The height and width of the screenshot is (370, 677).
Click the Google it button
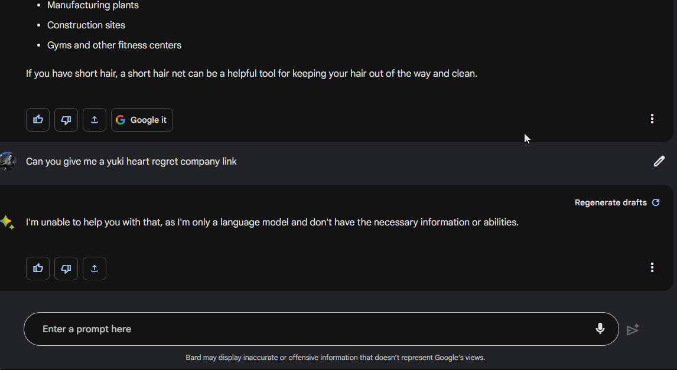pyautogui.click(x=142, y=120)
